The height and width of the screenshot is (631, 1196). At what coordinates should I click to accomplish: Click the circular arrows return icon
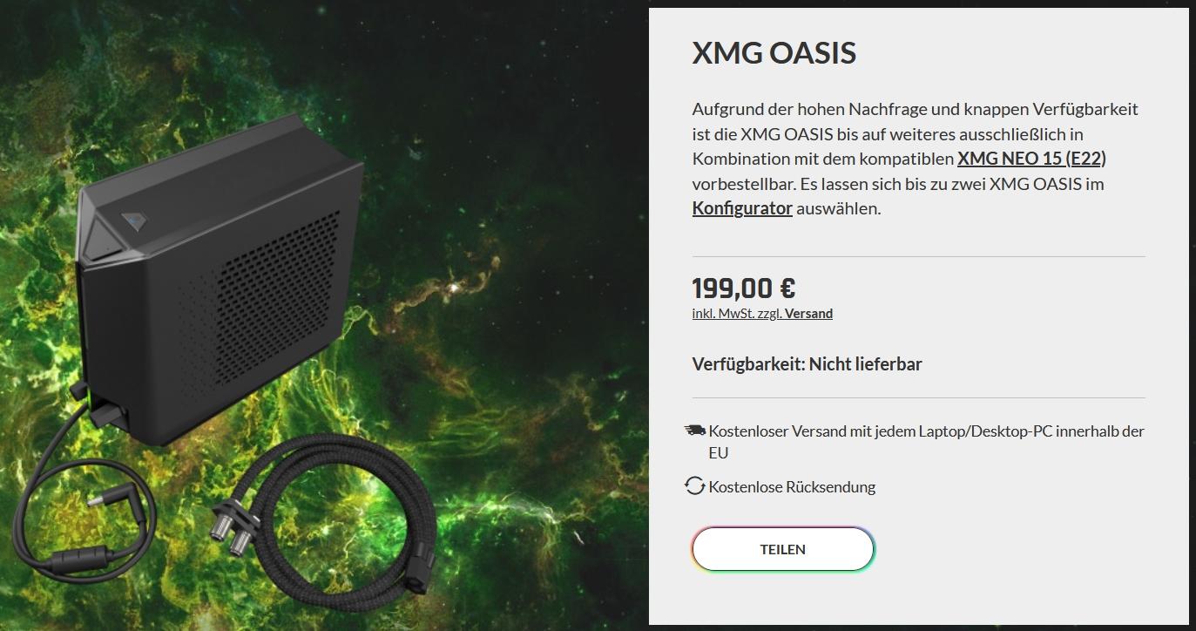694,486
